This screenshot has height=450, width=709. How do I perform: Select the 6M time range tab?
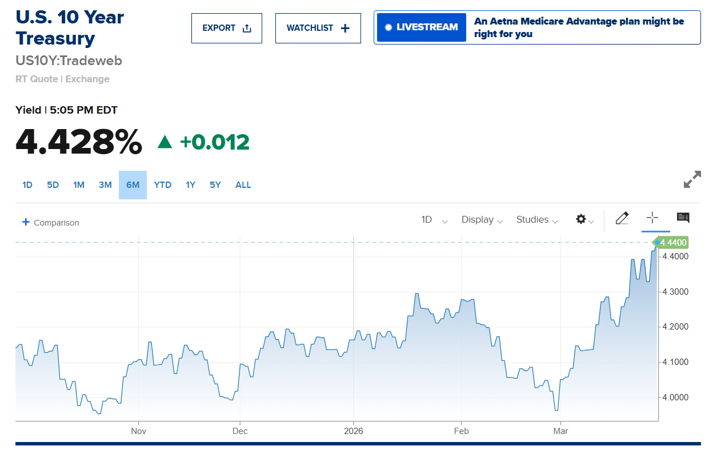point(133,185)
